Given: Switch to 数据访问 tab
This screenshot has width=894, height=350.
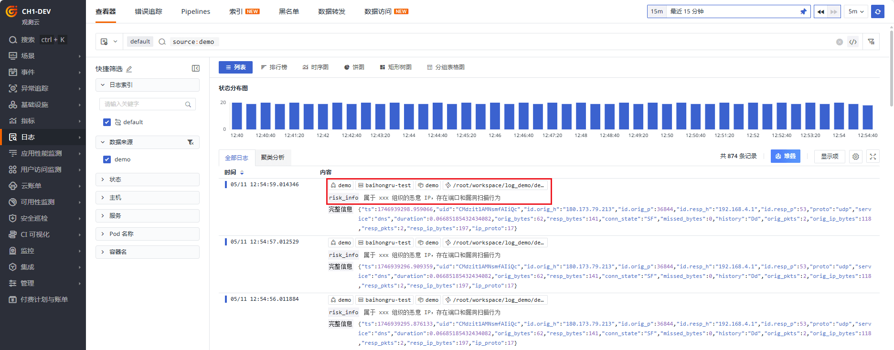Looking at the screenshot, I should tap(386, 11).
